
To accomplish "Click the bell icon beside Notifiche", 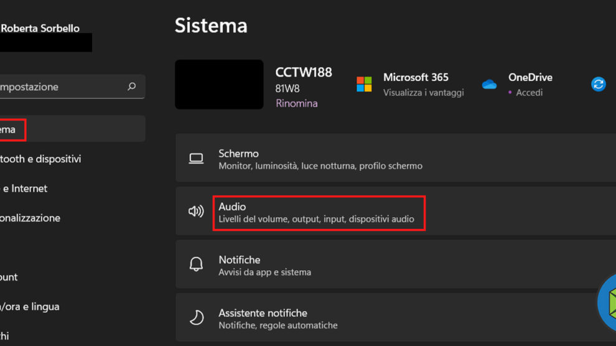I will coord(196,264).
